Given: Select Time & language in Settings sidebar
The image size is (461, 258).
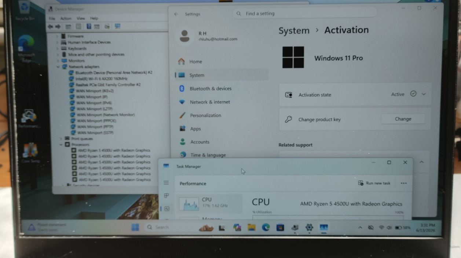Looking at the screenshot, I should 222,155.
